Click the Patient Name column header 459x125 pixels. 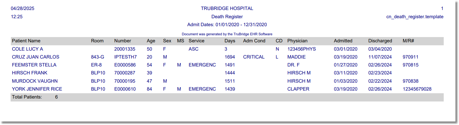pyautogui.click(x=26, y=41)
